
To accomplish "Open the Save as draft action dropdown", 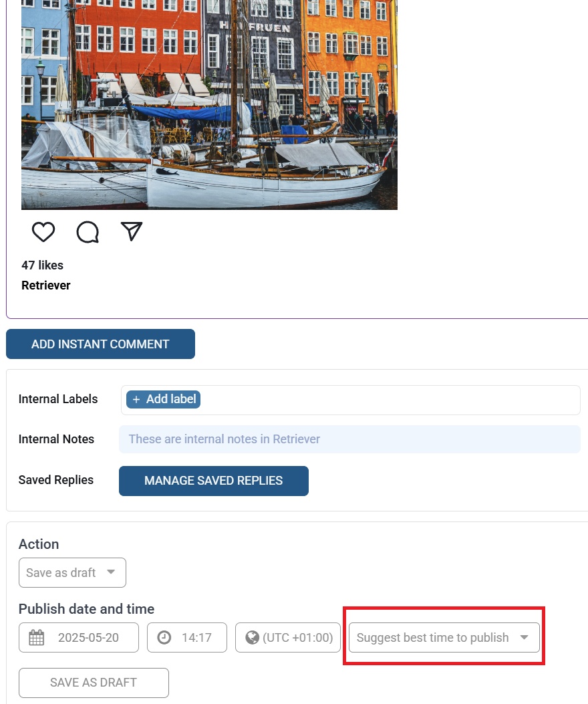I will pyautogui.click(x=72, y=572).
